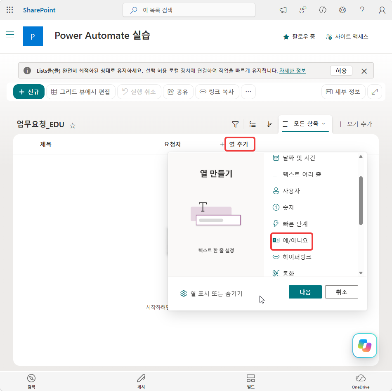This screenshot has width=392, height=391.
Task: Open the settings gear in top bar
Action: (342, 10)
